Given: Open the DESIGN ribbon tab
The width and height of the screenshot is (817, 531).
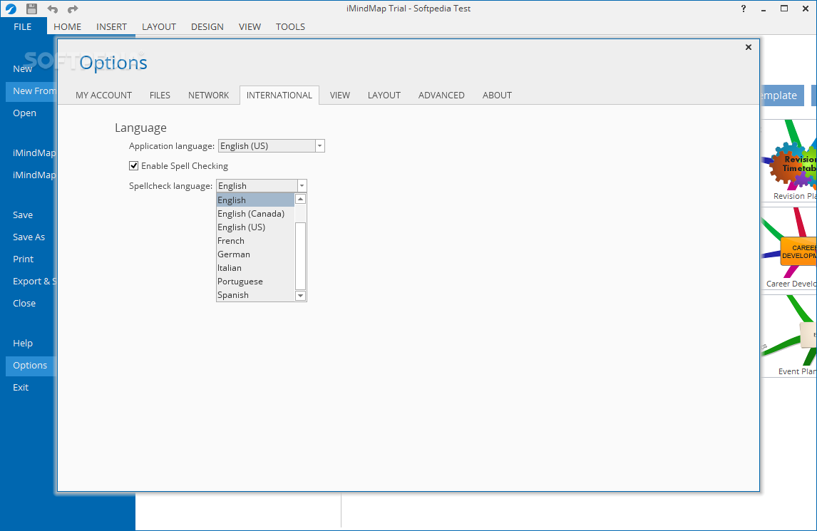Looking at the screenshot, I should (x=207, y=26).
